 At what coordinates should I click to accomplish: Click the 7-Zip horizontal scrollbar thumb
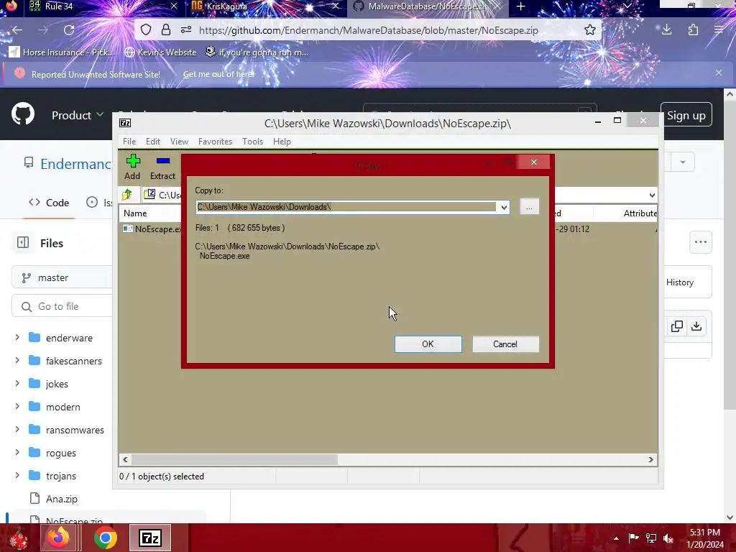coord(234,459)
